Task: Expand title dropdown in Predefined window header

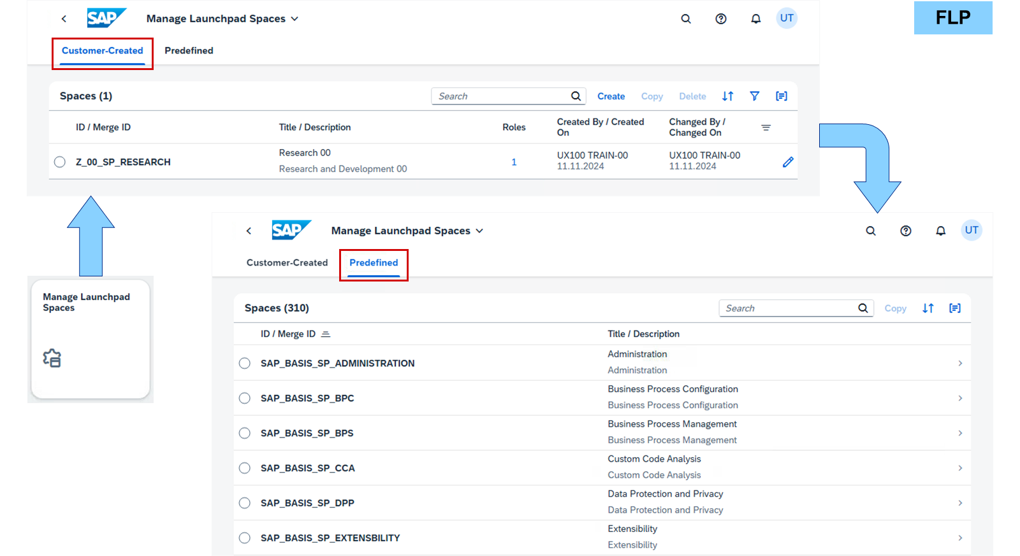Action: (479, 231)
